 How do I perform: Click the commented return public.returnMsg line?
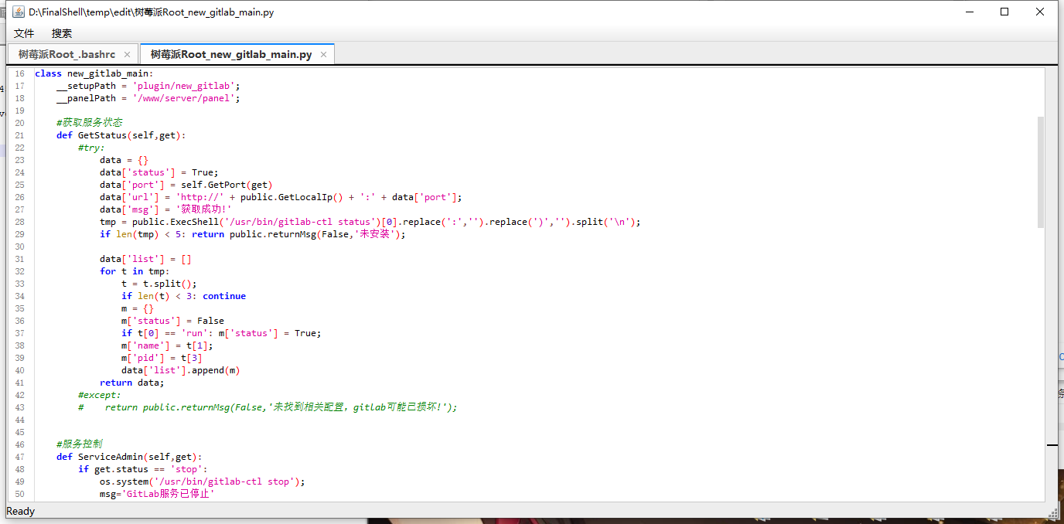point(268,407)
